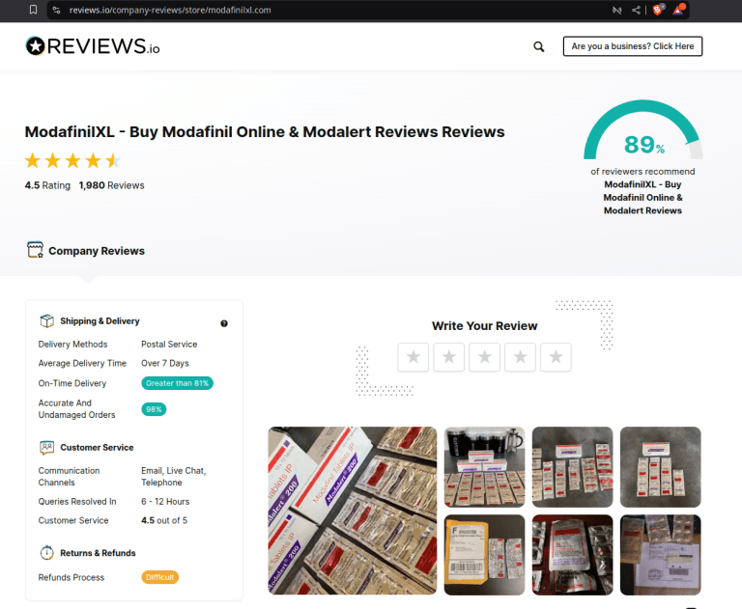Open Brave Shields lion icon

658,10
